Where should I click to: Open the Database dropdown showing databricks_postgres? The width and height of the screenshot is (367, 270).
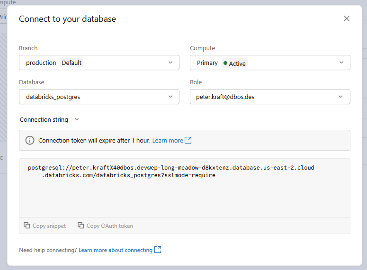(99, 97)
